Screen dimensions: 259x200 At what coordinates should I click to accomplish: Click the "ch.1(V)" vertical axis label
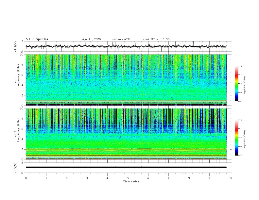(x=16, y=46)
